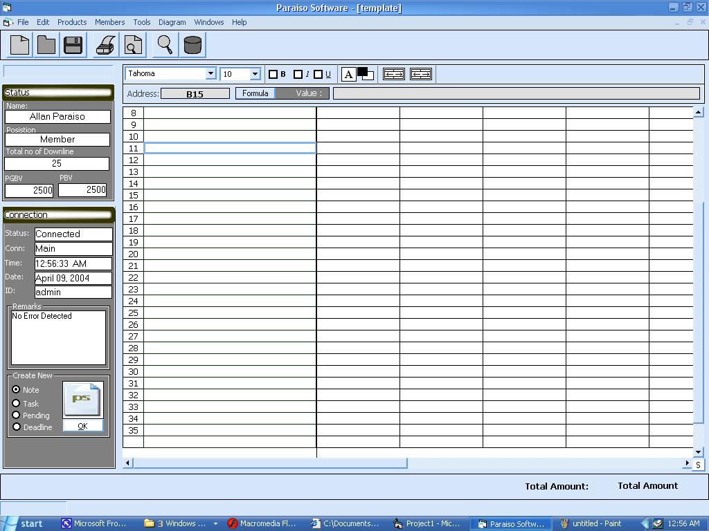The image size is (709, 531).
Task: Click the connection Status field showing Connected
Action: [x=73, y=234]
